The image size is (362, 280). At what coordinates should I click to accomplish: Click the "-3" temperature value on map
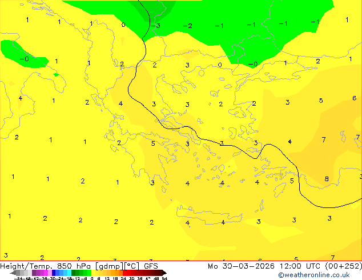pos(156,26)
